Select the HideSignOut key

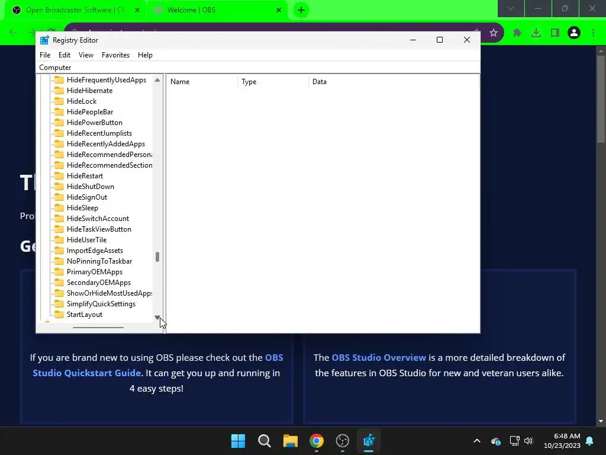point(87,197)
